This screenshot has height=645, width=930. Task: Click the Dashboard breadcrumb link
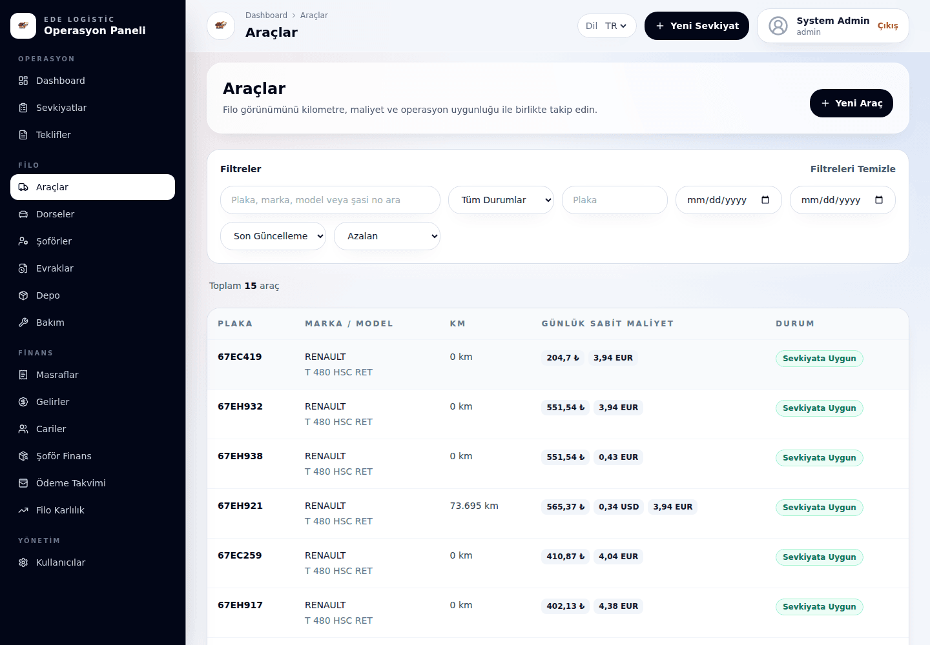(x=266, y=15)
